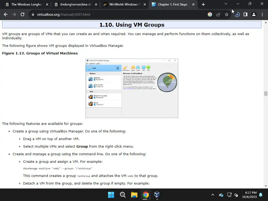Click the scrollbar up arrow
Viewport: 268px width, 201px height.
tap(266, 23)
